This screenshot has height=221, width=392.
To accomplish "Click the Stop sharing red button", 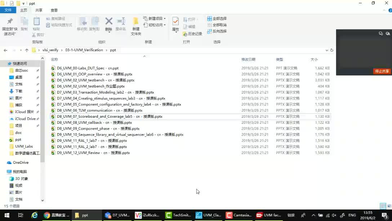I will [x=382, y=71].
